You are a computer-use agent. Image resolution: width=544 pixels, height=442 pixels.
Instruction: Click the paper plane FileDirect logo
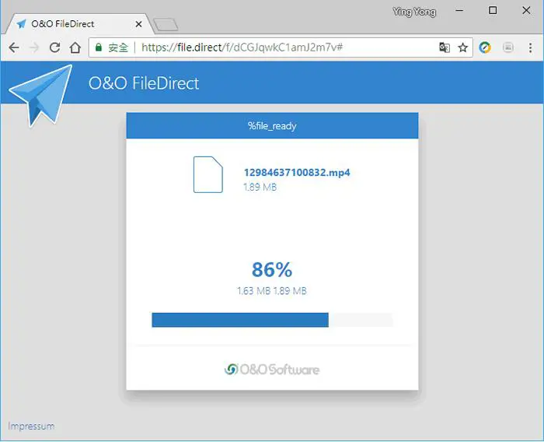point(40,95)
